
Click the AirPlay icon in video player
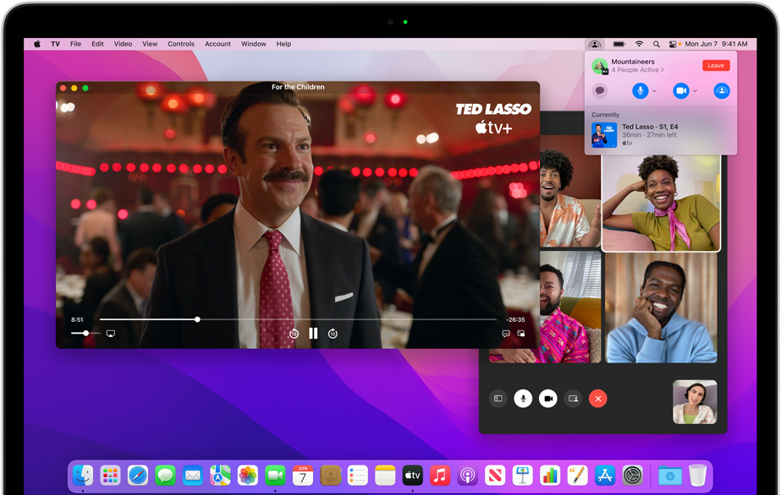tap(111, 334)
